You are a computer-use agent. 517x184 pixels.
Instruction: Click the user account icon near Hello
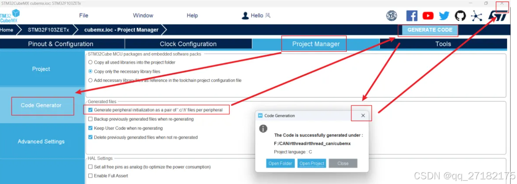[245, 15]
